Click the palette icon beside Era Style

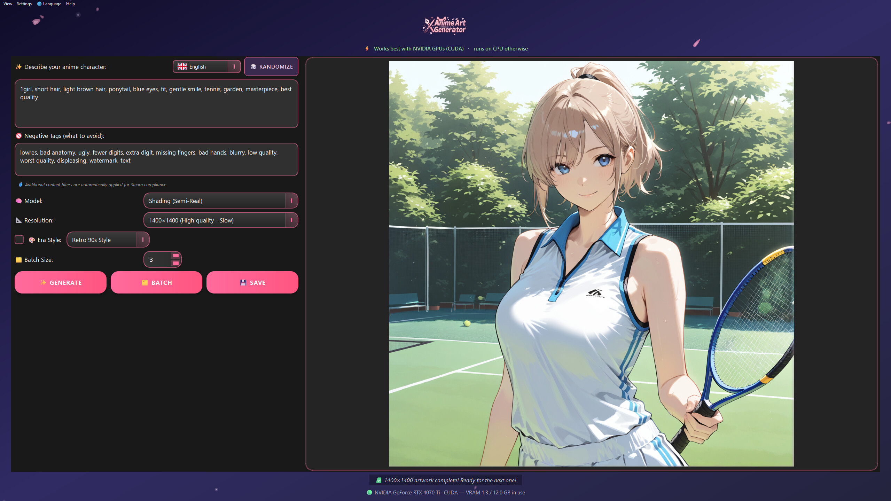pos(32,240)
